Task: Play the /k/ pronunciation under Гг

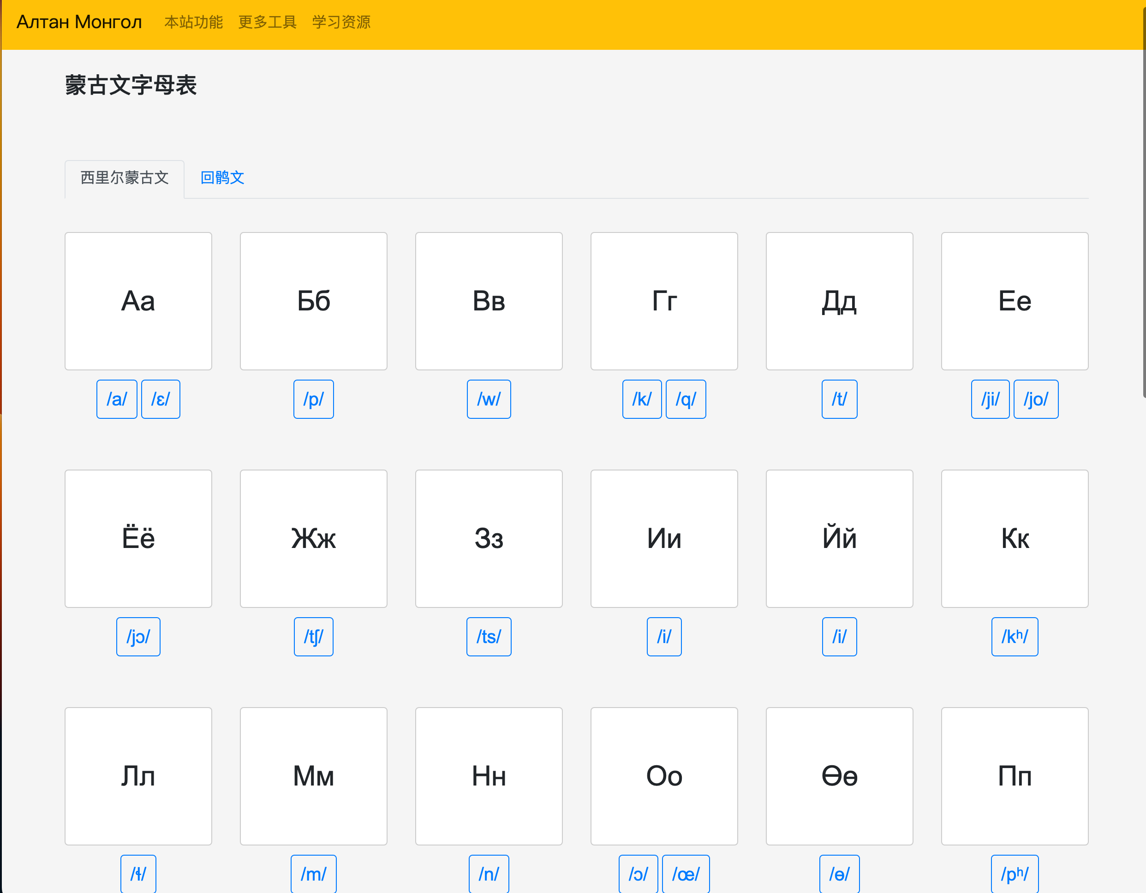Action: click(642, 399)
